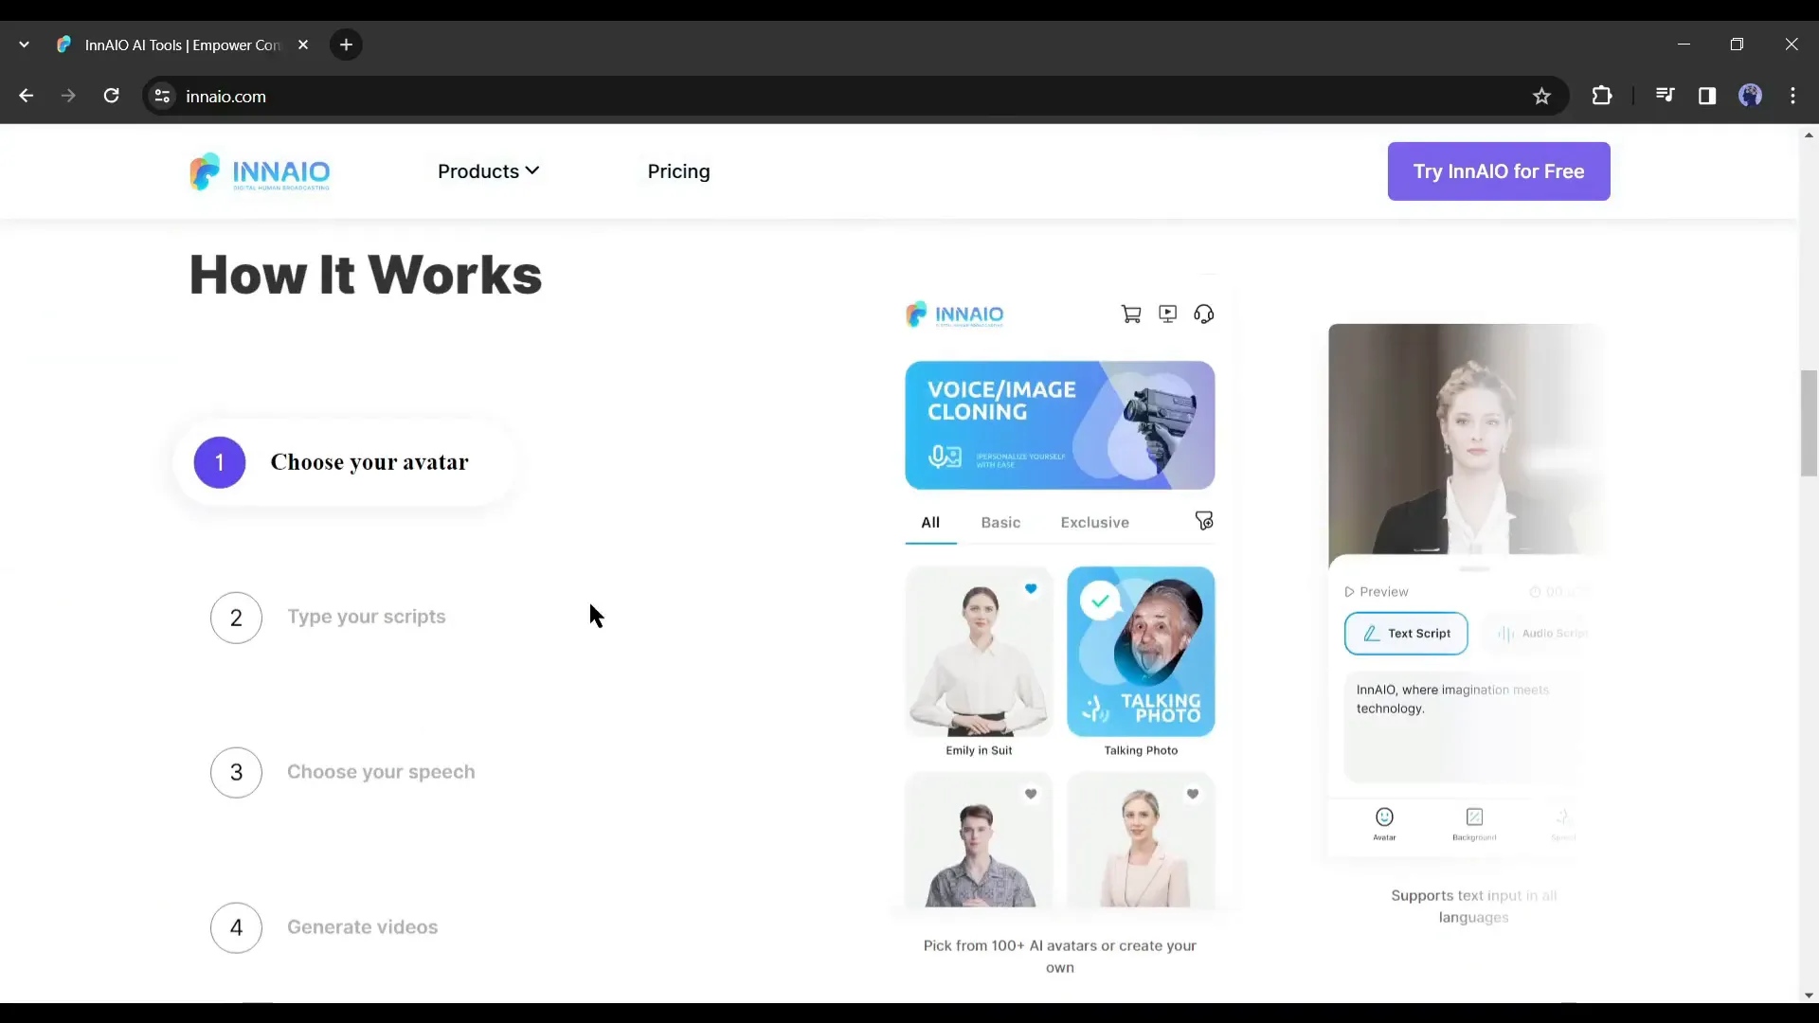Click the Background icon in bottom panel
1819x1023 pixels.
(1475, 817)
